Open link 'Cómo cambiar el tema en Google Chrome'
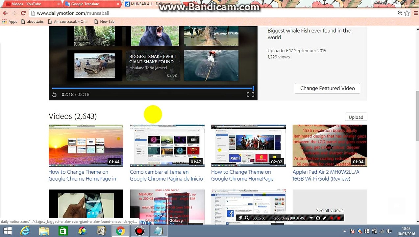 pyautogui.click(x=166, y=175)
